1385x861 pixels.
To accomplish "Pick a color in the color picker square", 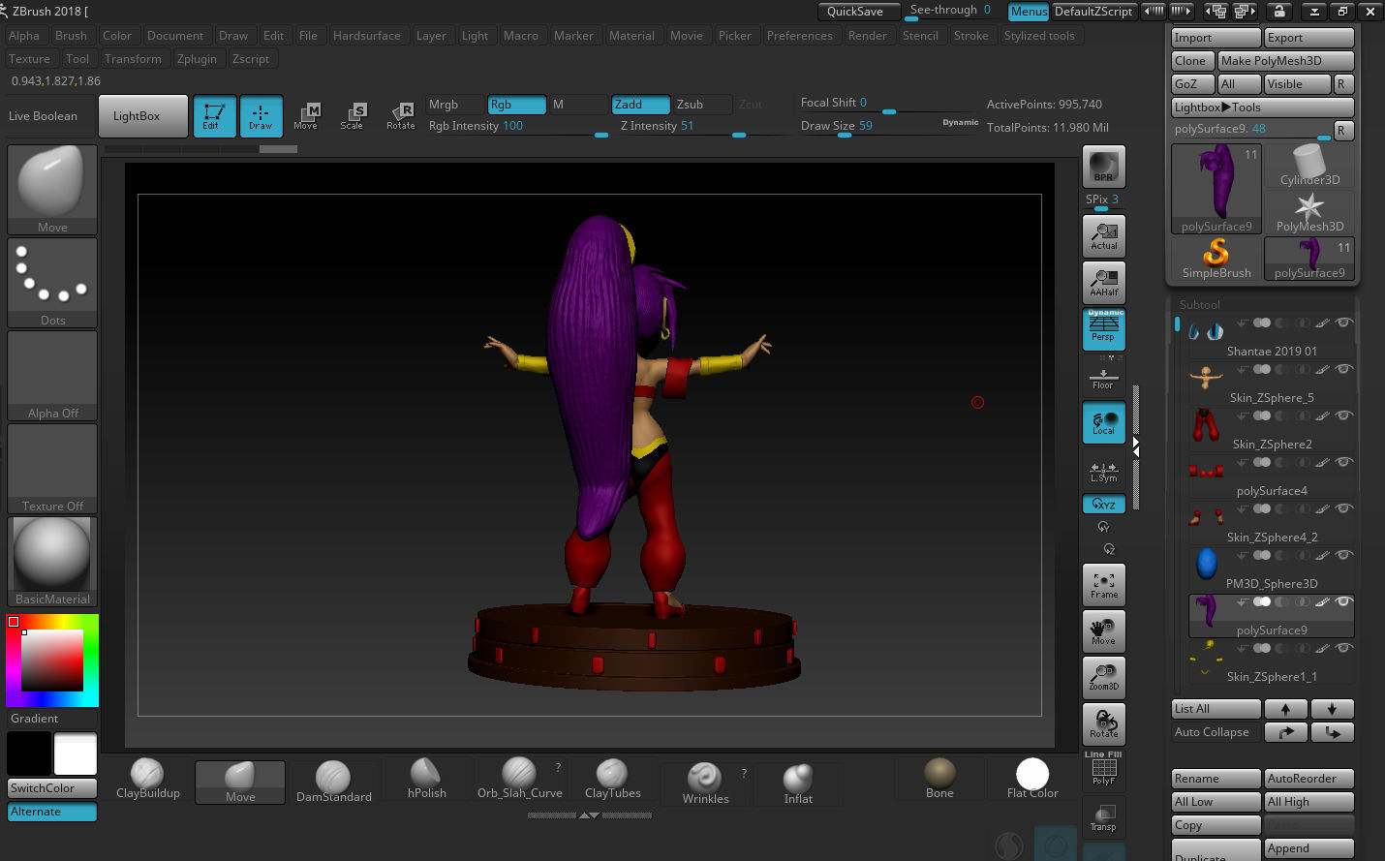I will [52, 660].
